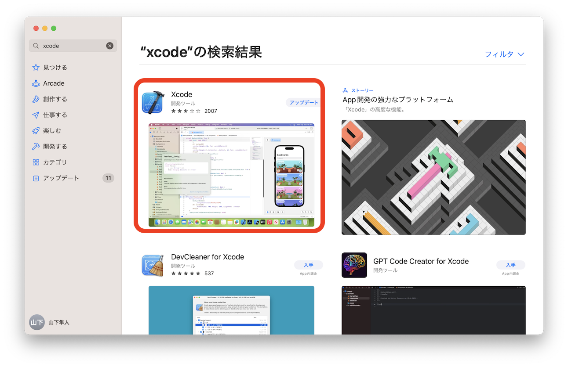Click the xcode search field
568x367 pixels.
(x=71, y=46)
